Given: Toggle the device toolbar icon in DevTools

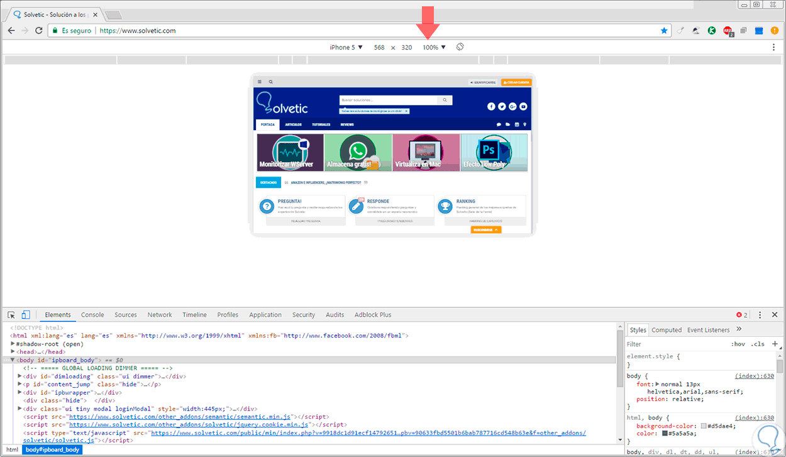Looking at the screenshot, I should 26,315.
